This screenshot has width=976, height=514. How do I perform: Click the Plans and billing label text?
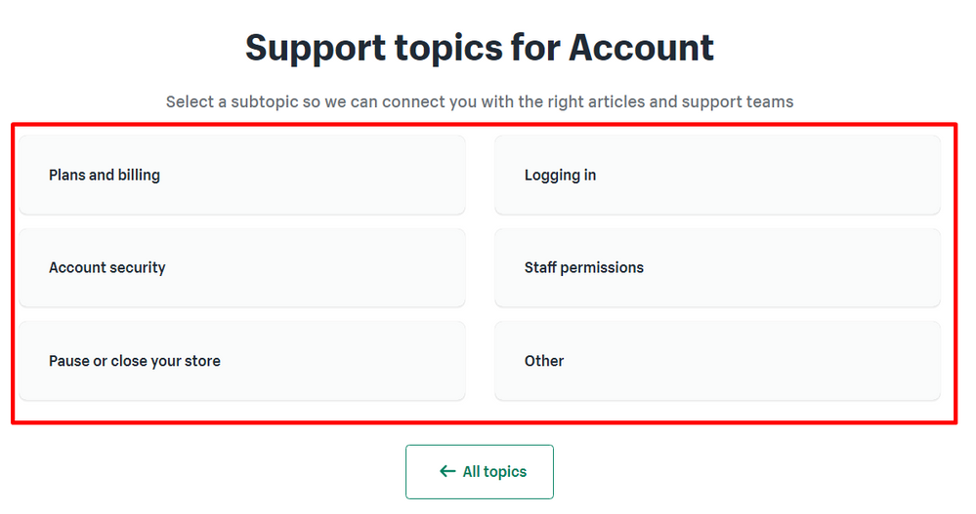pyautogui.click(x=105, y=176)
